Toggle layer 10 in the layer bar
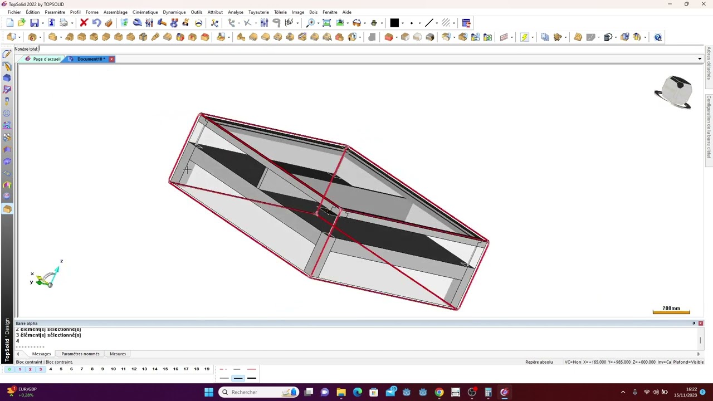The image size is (713, 401). [x=113, y=369]
